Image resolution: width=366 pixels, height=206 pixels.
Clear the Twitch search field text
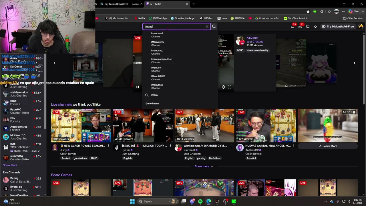point(207,27)
